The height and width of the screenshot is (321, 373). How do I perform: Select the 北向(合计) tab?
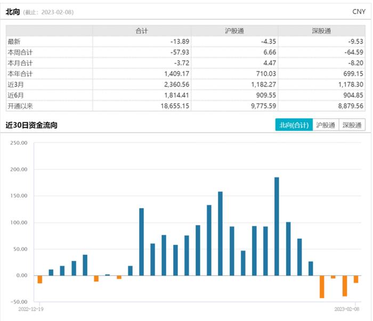(x=294, y=125)
